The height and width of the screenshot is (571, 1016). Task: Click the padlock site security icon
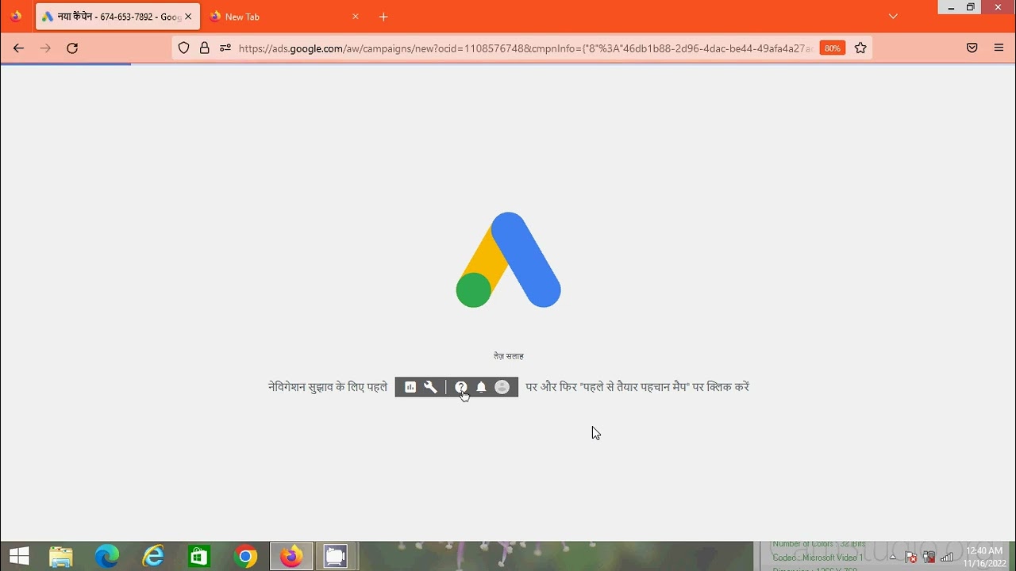[205, 48]
